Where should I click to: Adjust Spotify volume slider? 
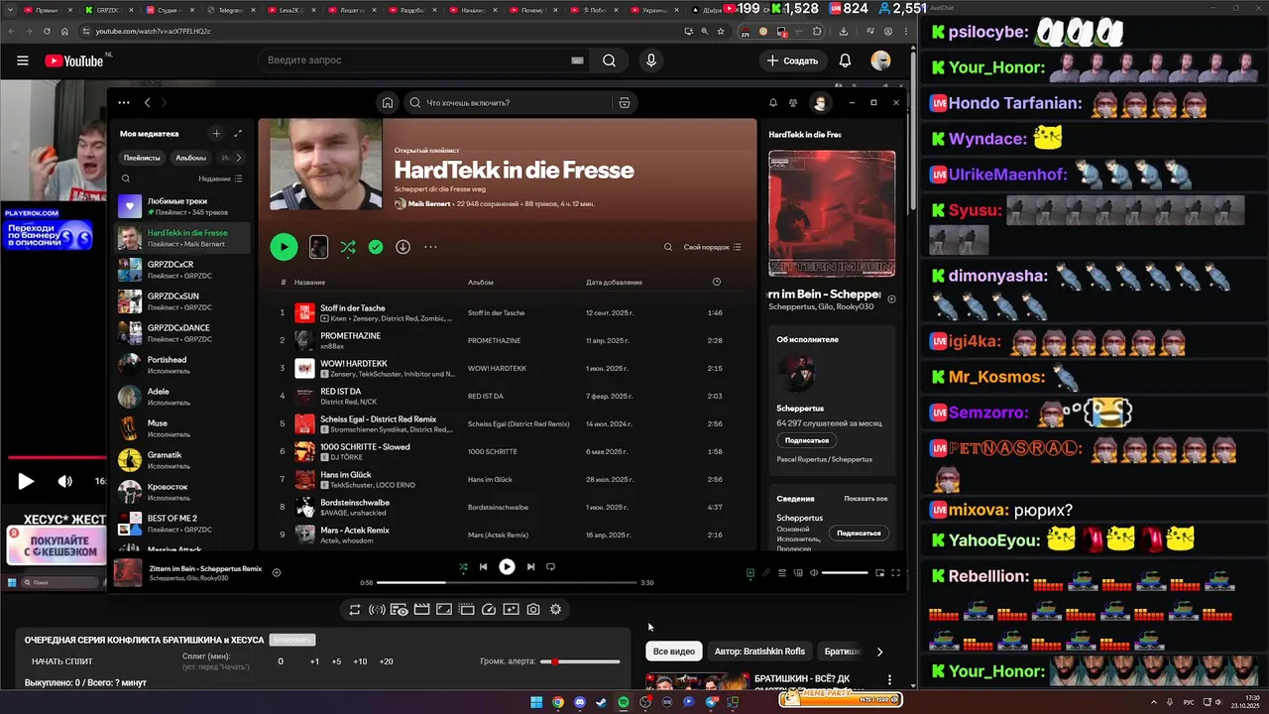845,572
